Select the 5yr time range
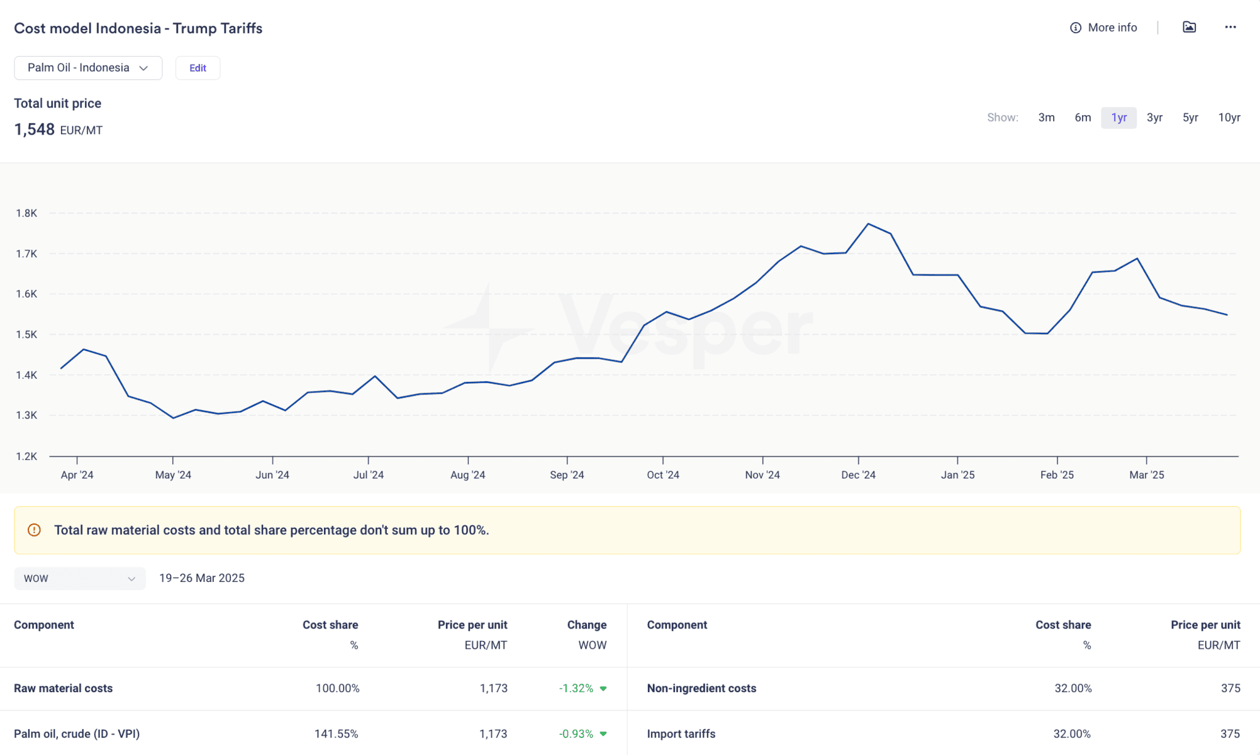 (1190, 118)
